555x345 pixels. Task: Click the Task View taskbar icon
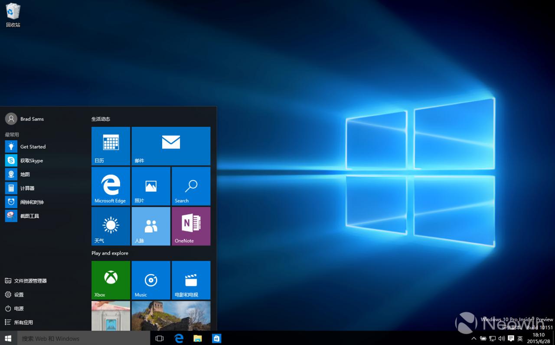point(159,339)
